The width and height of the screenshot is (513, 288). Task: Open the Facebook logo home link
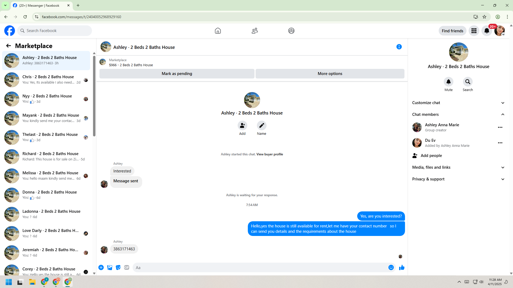[x=10, y=31]
